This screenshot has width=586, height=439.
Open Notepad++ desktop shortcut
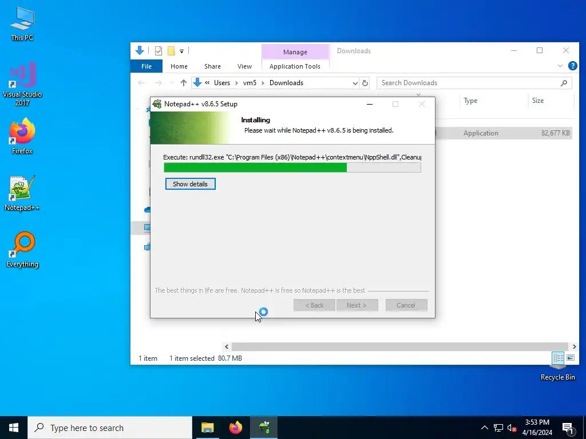coord(22,193)
